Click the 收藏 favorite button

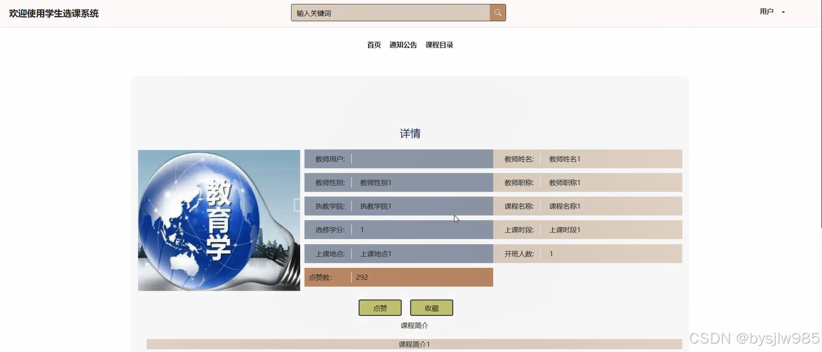(x=431, y=307)
